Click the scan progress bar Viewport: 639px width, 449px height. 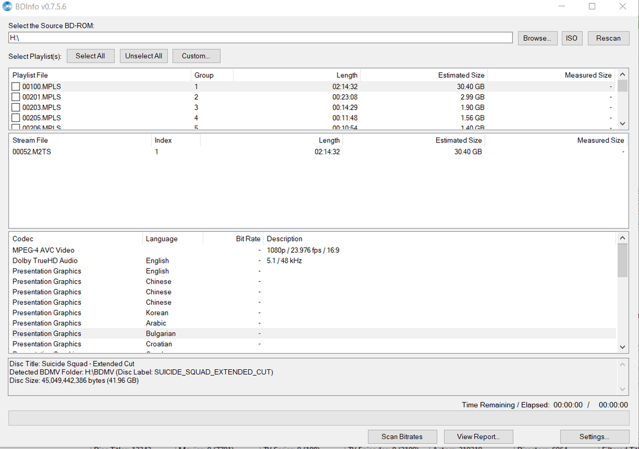319,419
